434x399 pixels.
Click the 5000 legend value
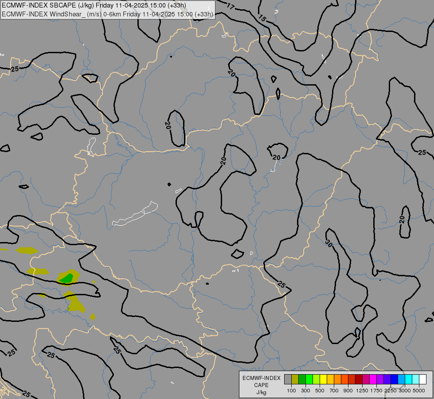[x=419, y=391]
